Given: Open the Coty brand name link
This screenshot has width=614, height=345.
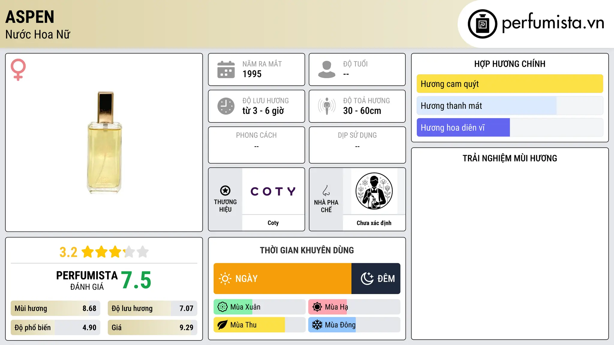Looking at the screenshot, I should [x=273, y=223].
